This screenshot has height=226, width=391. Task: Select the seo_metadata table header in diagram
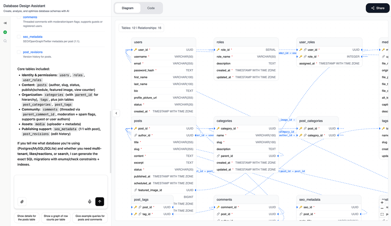tap(329, 200)
